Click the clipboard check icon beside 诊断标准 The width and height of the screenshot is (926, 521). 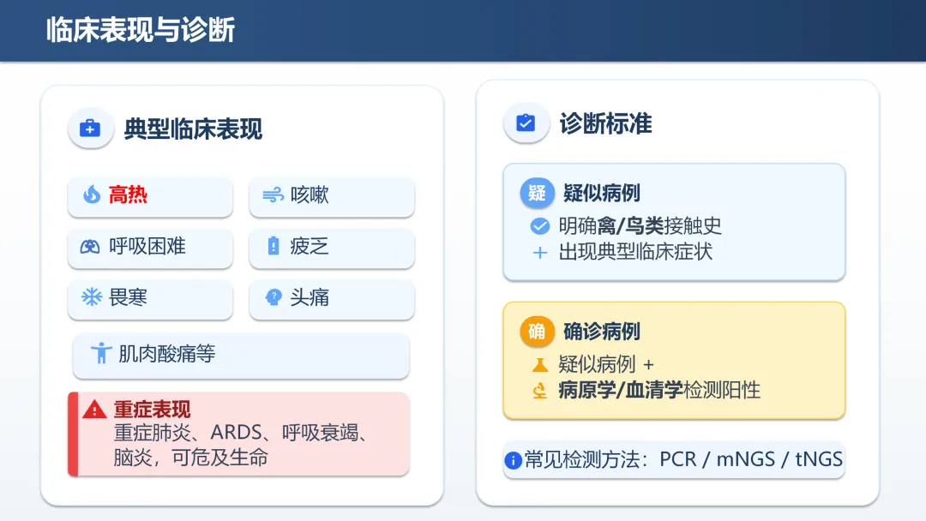pyautogui.click(x=526, y=123)
